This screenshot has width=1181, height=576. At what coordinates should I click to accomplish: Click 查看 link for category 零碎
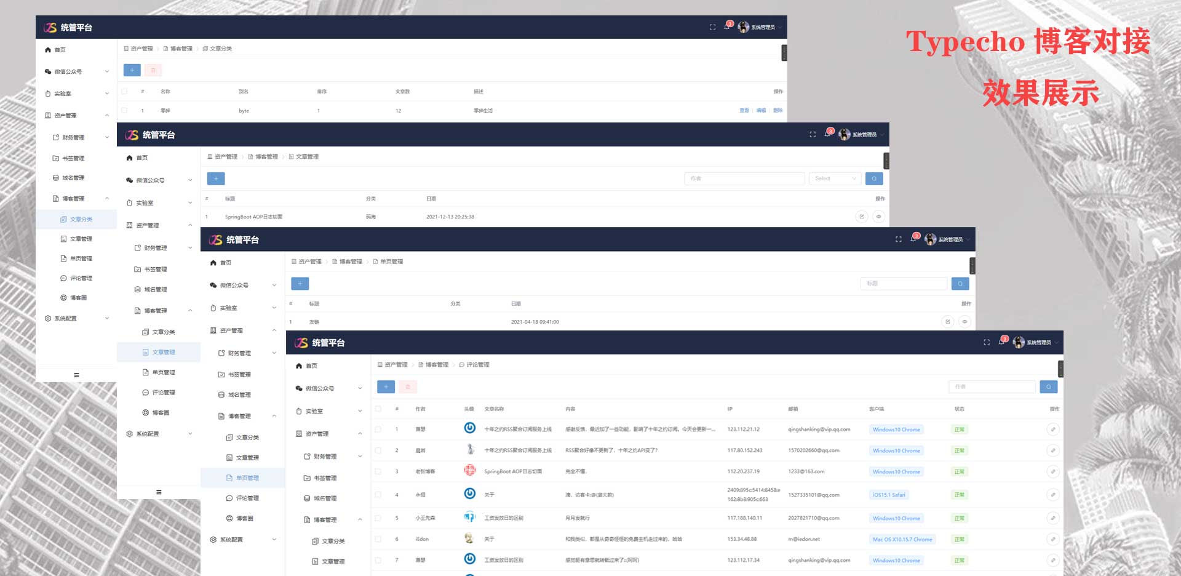[744, 111]
